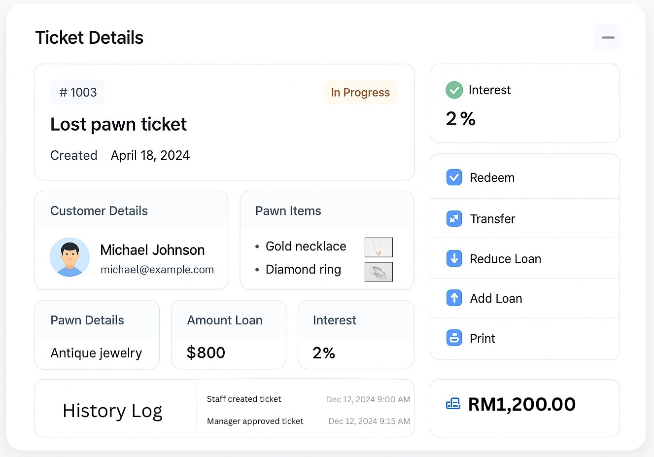654x457 pixels.
Task: Open the Gold necklace thumbnail
Action: (x=379, y=247)
